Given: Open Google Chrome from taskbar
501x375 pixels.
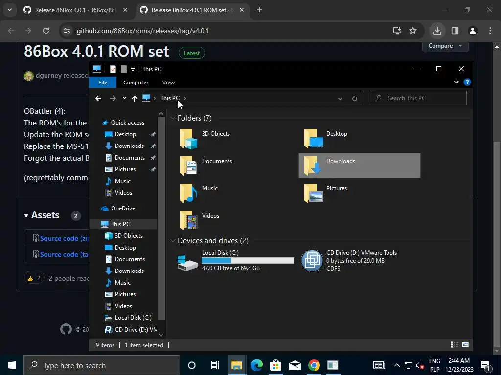Looking at the screenshot, I should [314, 365].
